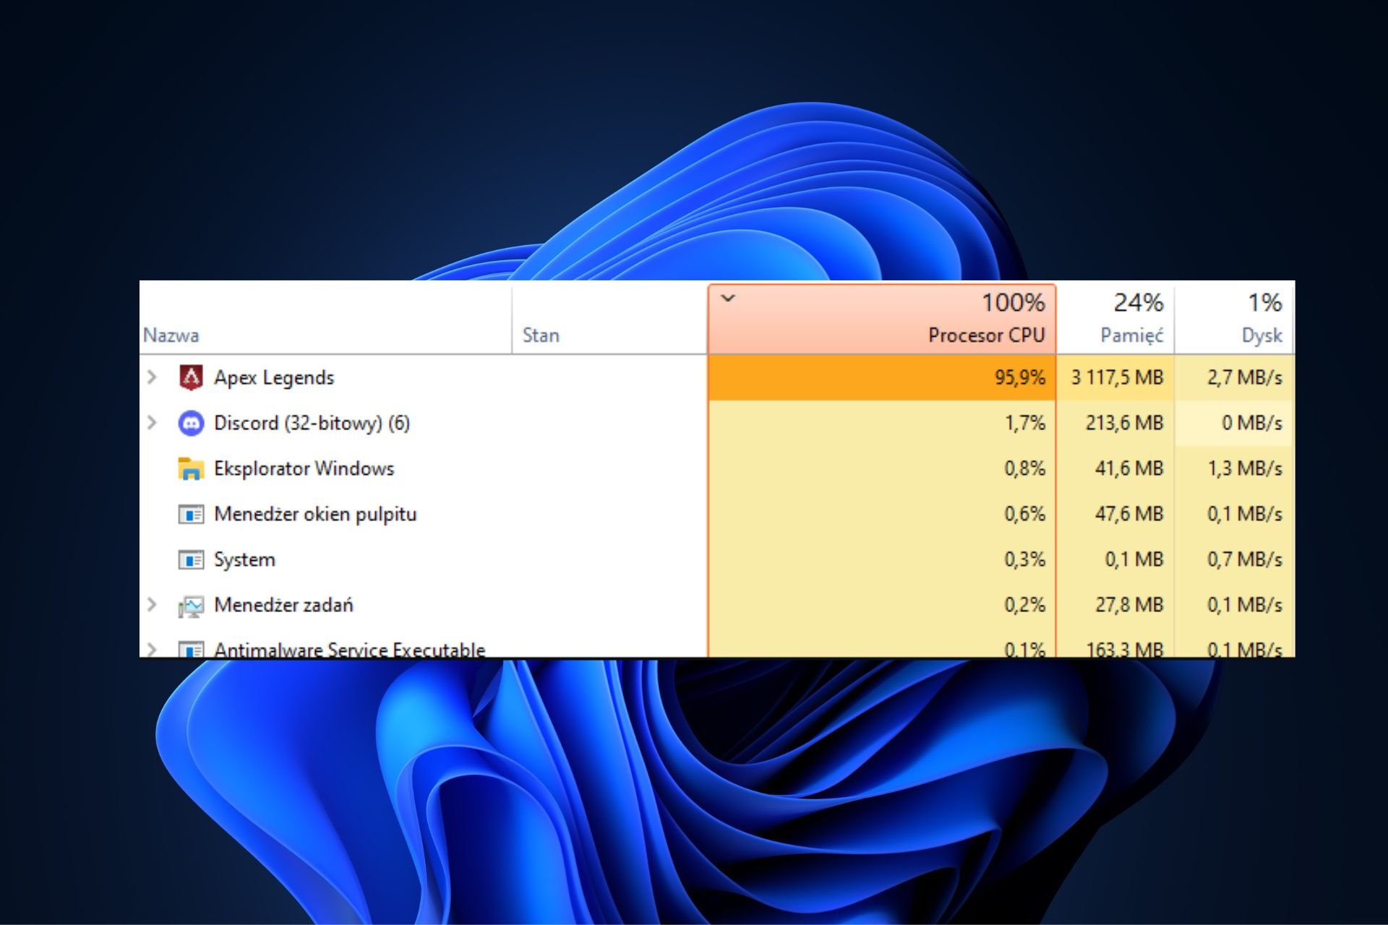
Task: Click the 2,7 MB/s disk value
Action: 1244,377
